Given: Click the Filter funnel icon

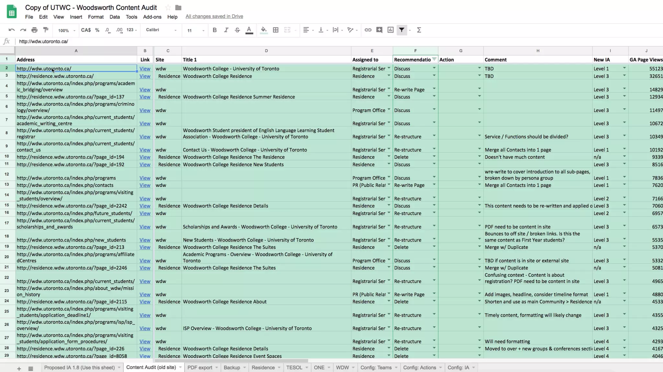Looking at the screenshot, I should tap(401, 30).
